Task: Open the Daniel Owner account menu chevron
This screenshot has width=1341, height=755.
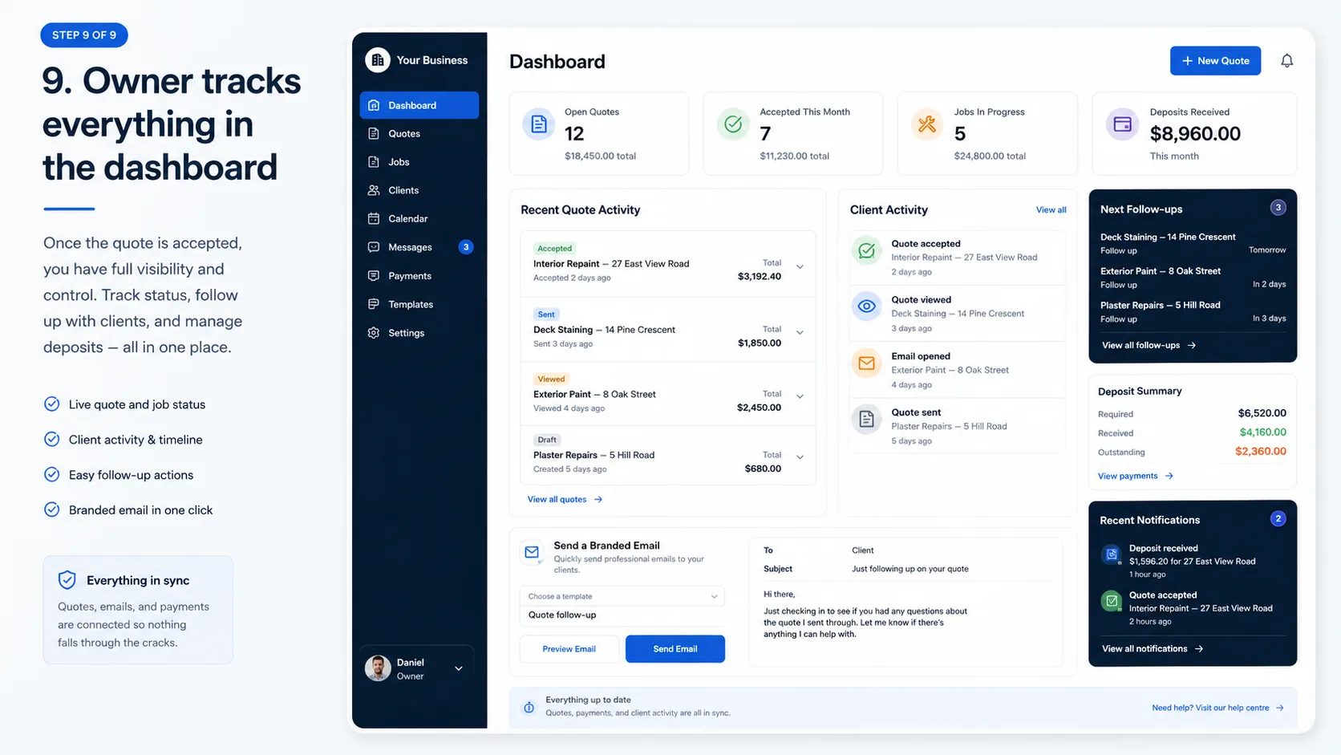Action: (x=459, y=668)
